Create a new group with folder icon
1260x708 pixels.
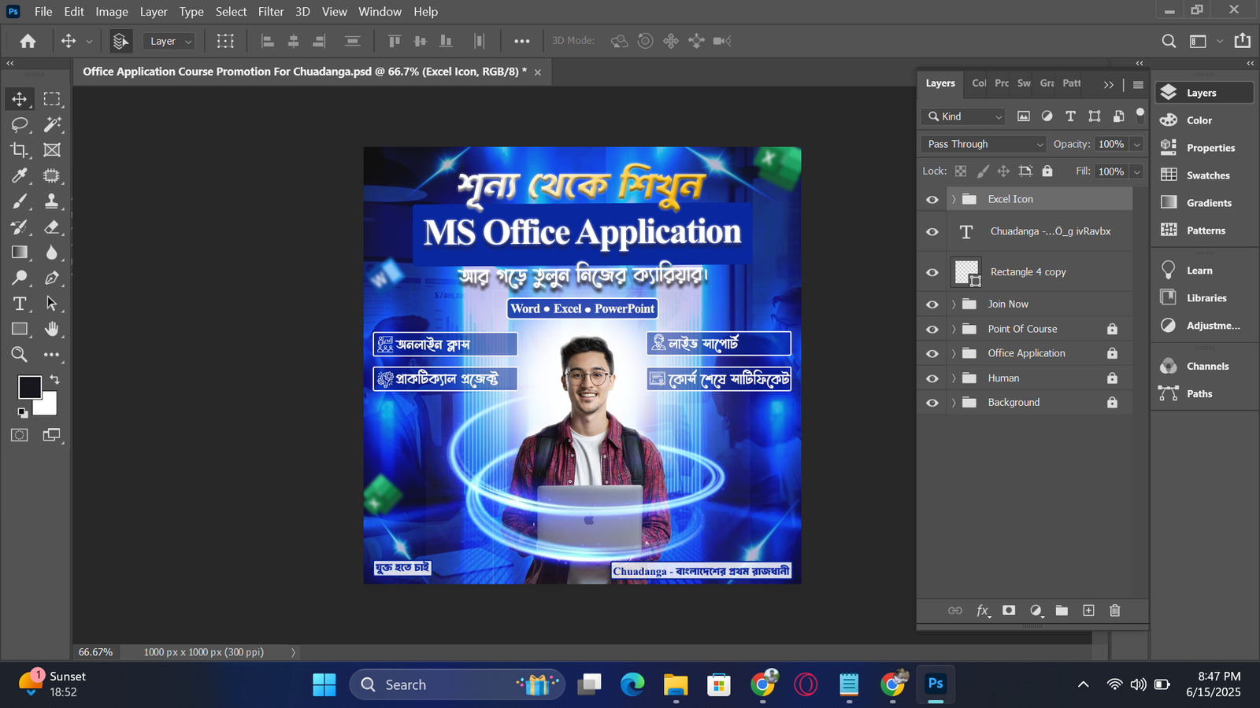[1062, 610]
